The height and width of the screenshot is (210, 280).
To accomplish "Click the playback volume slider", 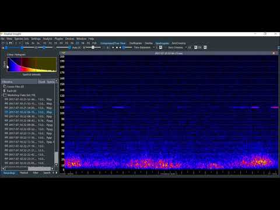I will click(127, 47).
